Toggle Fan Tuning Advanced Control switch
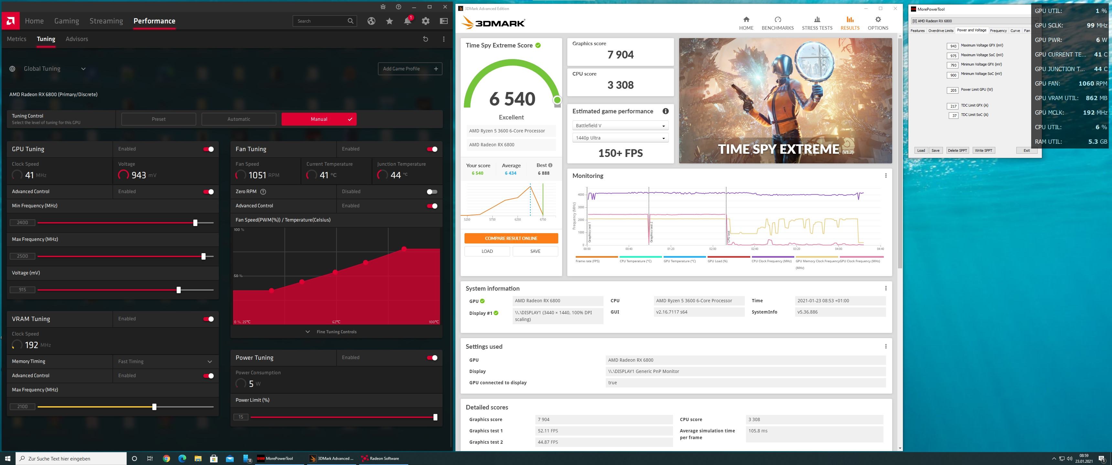 [x=432, y=206]
